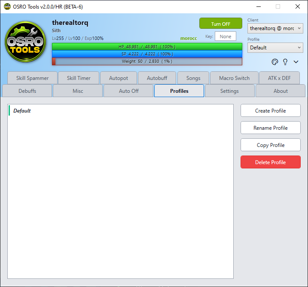Open the Client dropdown
Screen dimensions: 308x287
pos(275,28)
